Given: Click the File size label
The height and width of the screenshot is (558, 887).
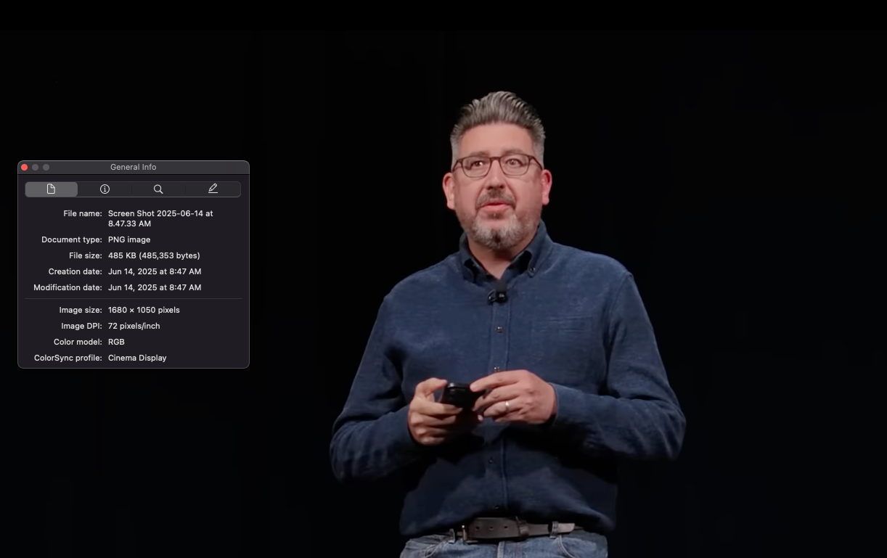Looking at the screenshot, I should 86,255.
